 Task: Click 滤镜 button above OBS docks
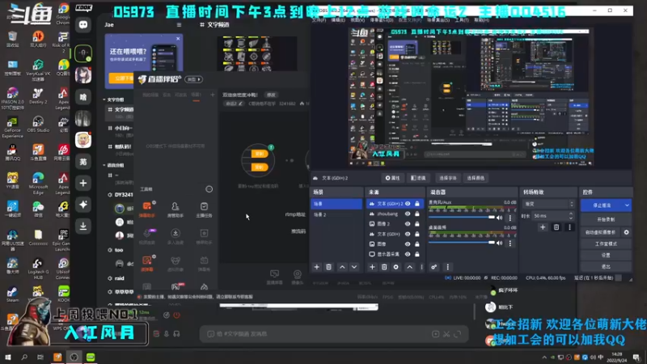click(418, 178)
